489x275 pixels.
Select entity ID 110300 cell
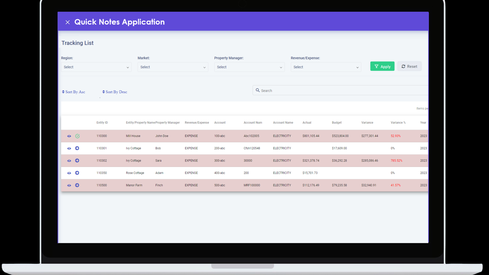tap(102, 136)
